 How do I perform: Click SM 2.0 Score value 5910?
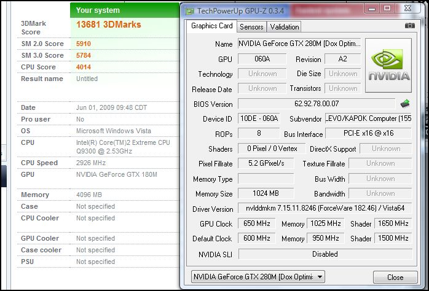click(84, 44)
